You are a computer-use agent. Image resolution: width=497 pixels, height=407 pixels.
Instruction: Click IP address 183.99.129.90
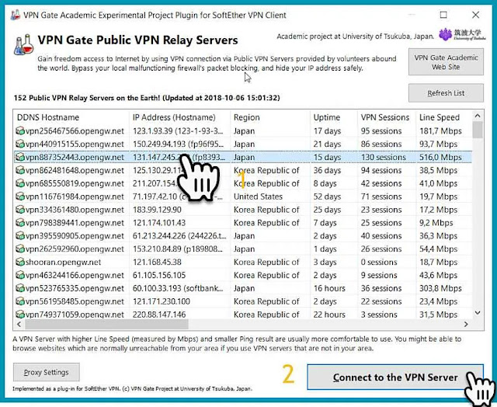click(x=157, y=210)
